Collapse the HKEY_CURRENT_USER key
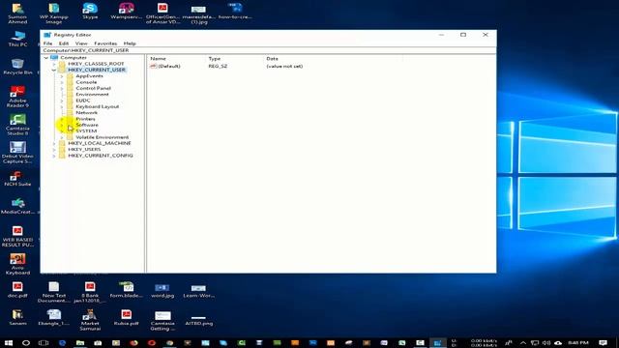619x348 pixels. [x=54, y=70]
